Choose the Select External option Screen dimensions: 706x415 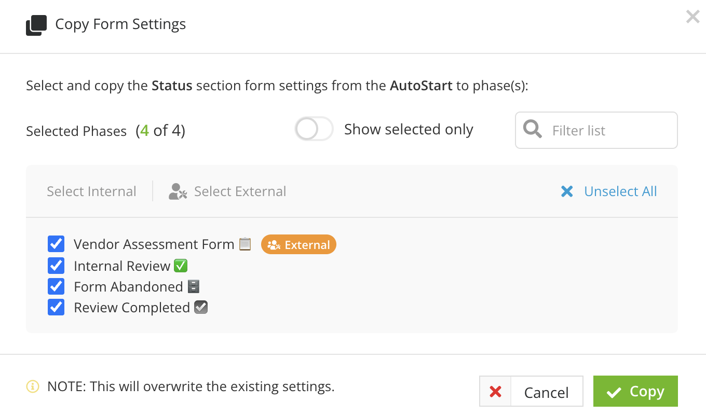click(x=240, y=191)
